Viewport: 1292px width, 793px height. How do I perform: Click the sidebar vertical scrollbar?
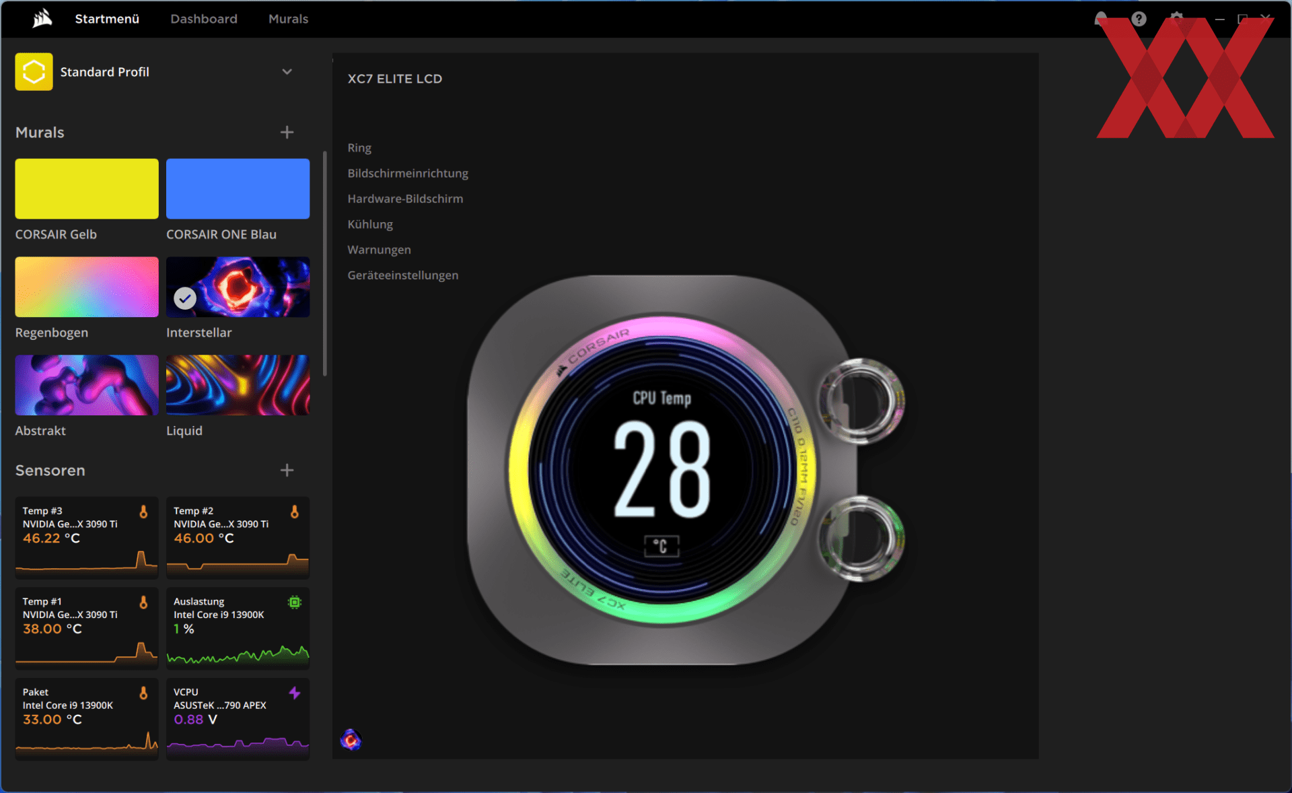tap(325, 264)
